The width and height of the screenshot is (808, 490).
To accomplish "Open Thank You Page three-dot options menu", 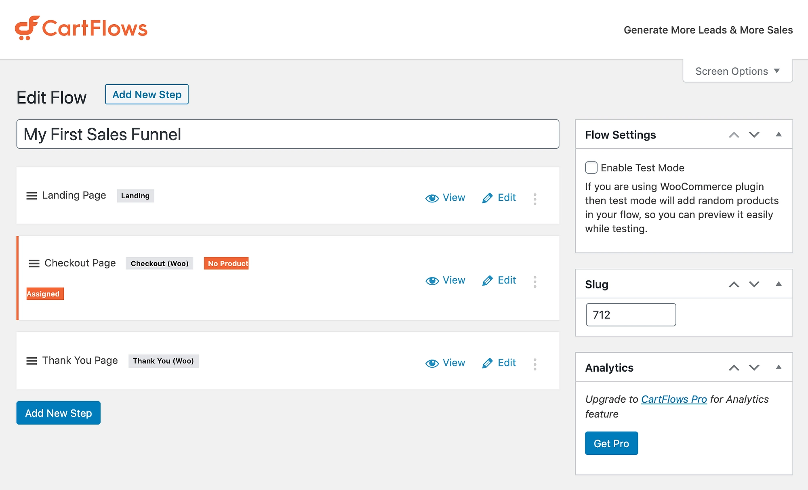I will [535, 364].
